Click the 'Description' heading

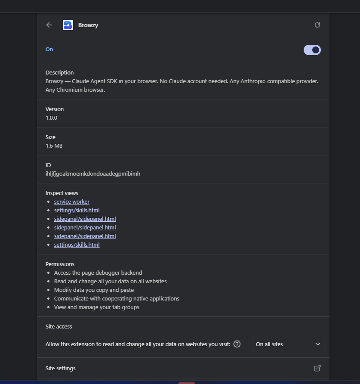pyautogui.click(x=59, y=72)
